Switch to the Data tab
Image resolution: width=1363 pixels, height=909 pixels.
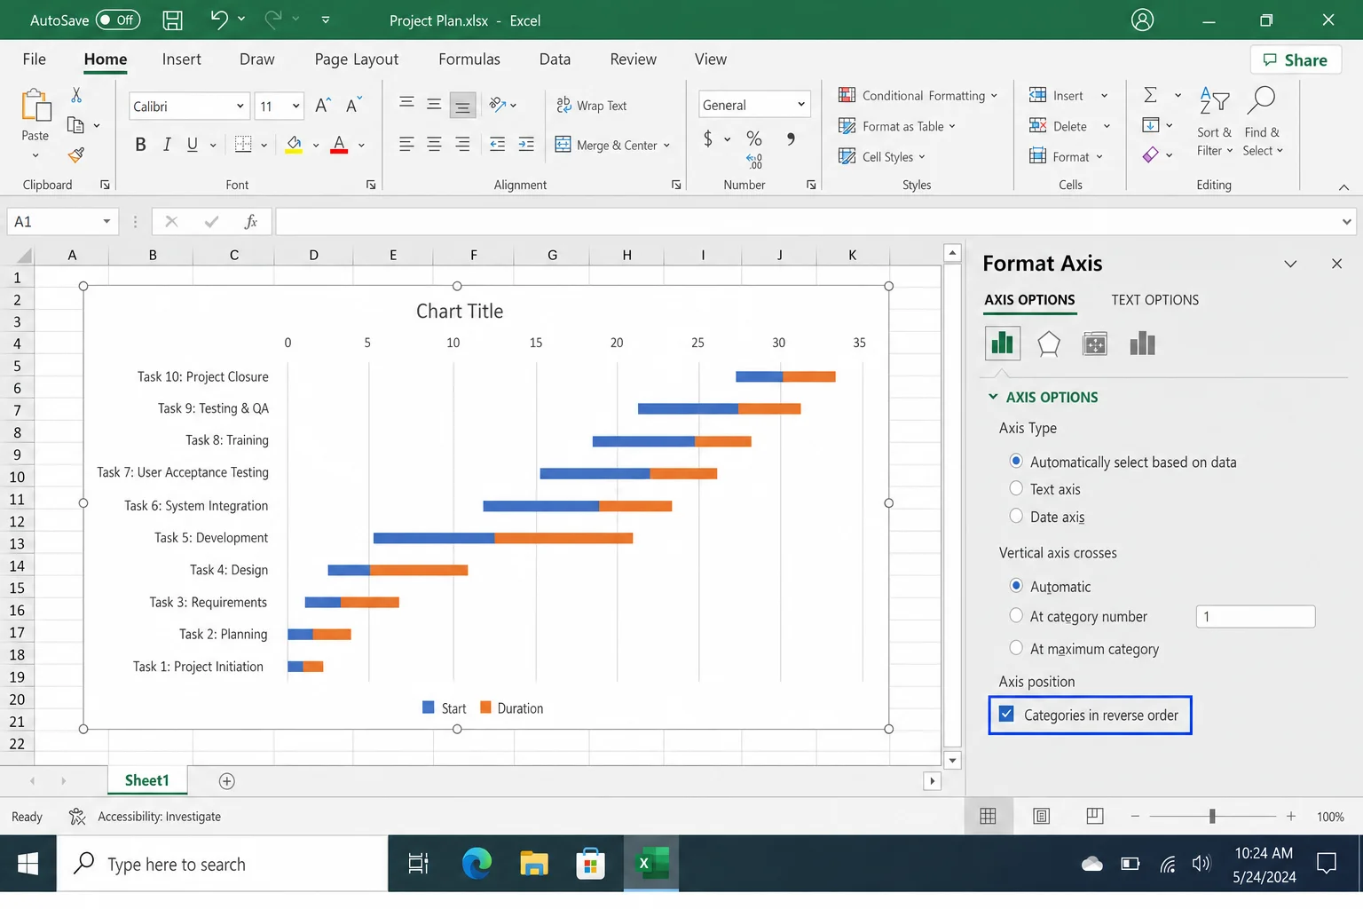(x=555, y=59)
